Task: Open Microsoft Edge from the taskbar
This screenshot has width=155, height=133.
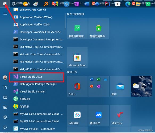Action: (x=128, y=4)
